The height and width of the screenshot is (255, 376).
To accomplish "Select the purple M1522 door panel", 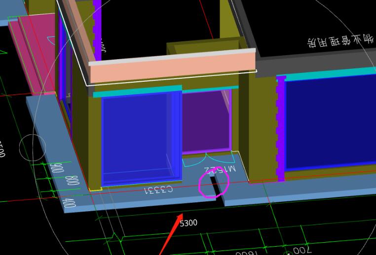I will (x=206, y=121).
